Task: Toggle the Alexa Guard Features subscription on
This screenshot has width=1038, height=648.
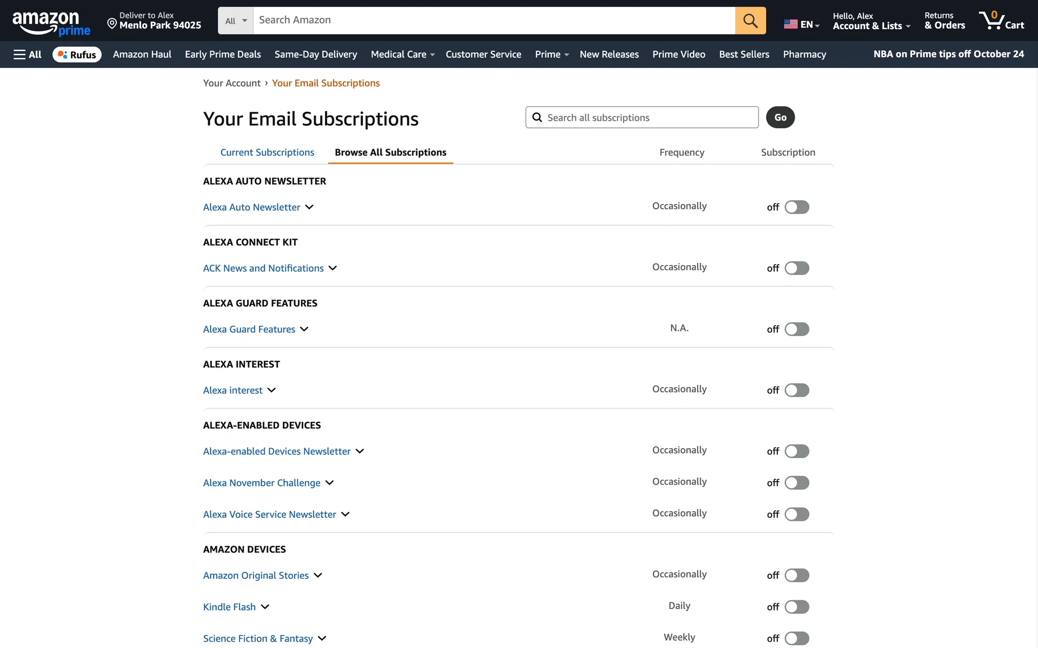Action: [x=796, y=329]
